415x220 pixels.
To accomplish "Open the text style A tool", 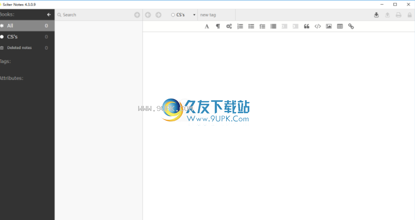I will click(x=207, y=26).
